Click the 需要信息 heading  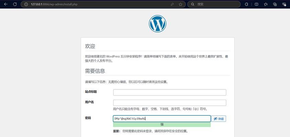click(x=95, y=71)
